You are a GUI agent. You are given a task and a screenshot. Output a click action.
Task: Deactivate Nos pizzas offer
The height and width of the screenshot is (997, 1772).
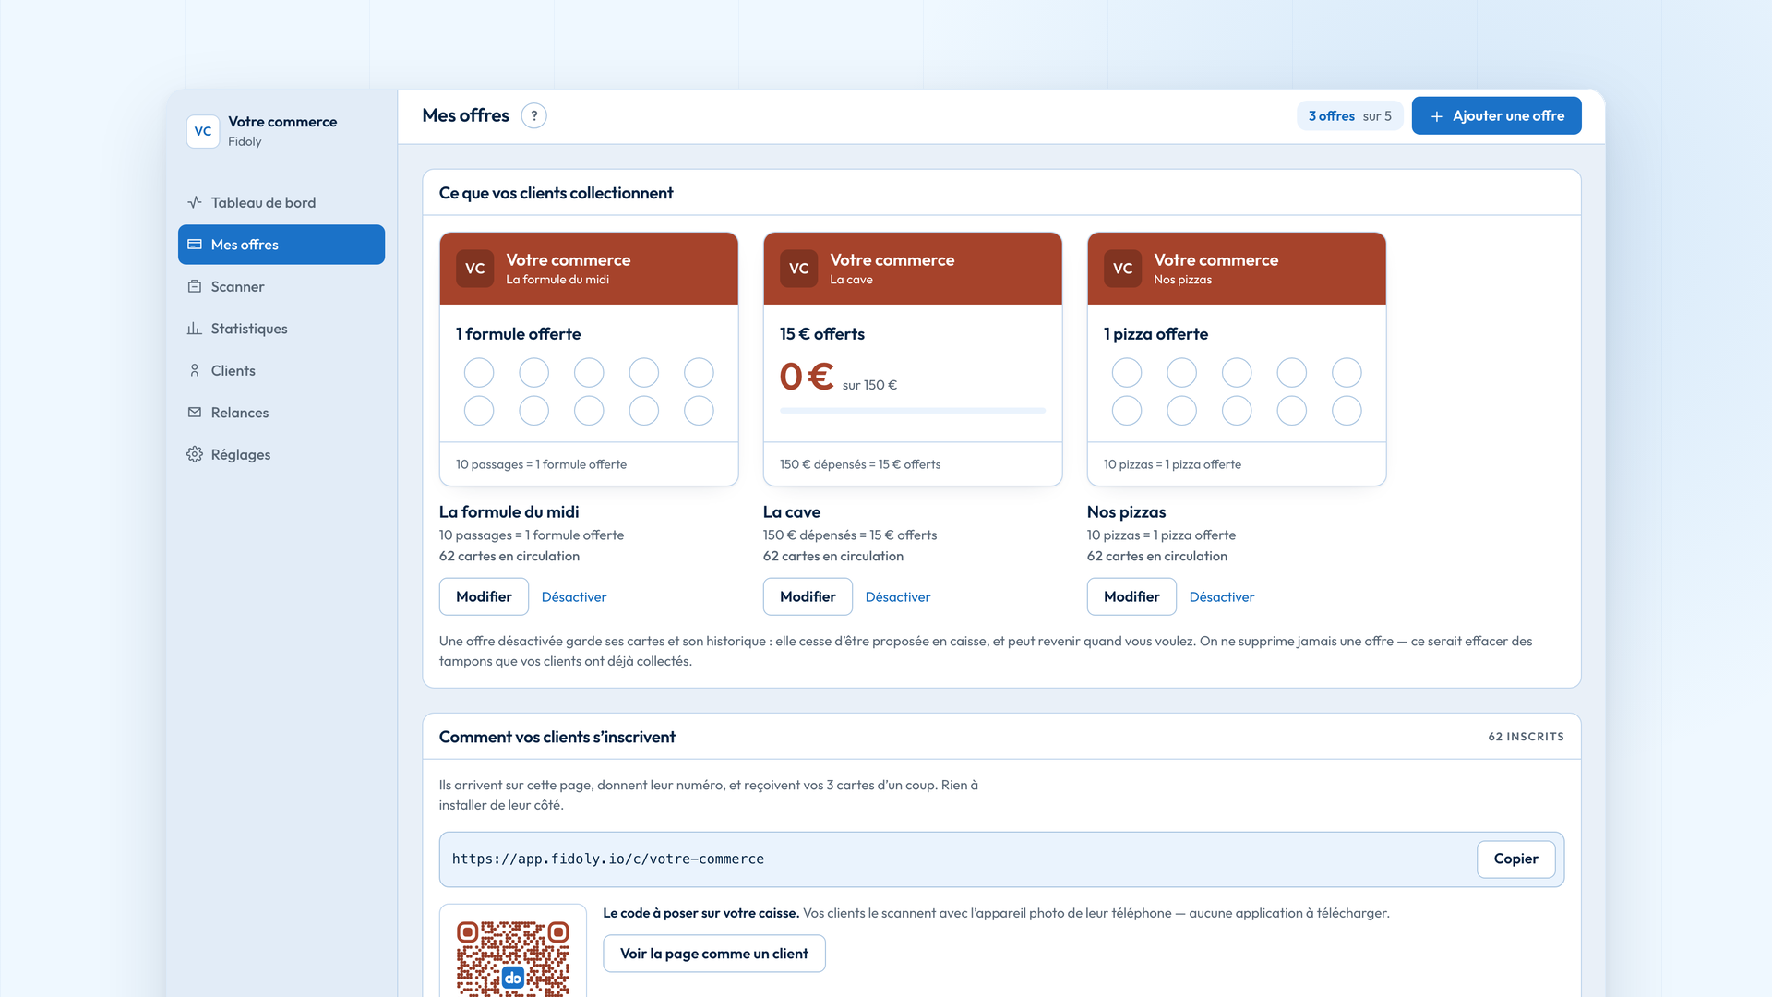click(x=1222, y=597)
